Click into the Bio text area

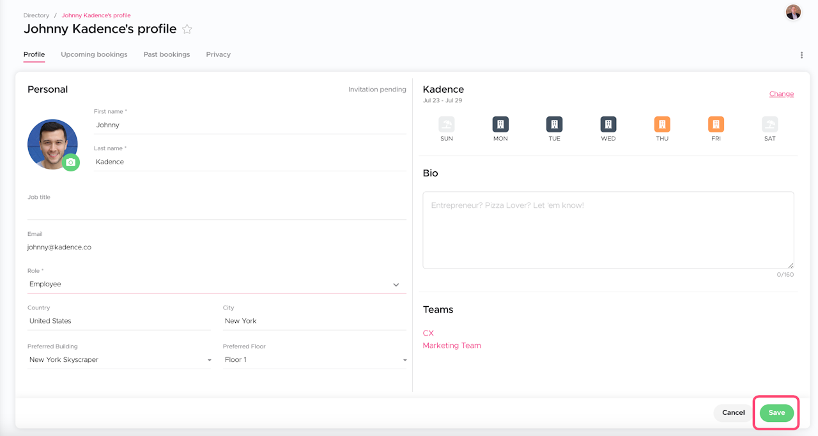(x=608, y=230)
